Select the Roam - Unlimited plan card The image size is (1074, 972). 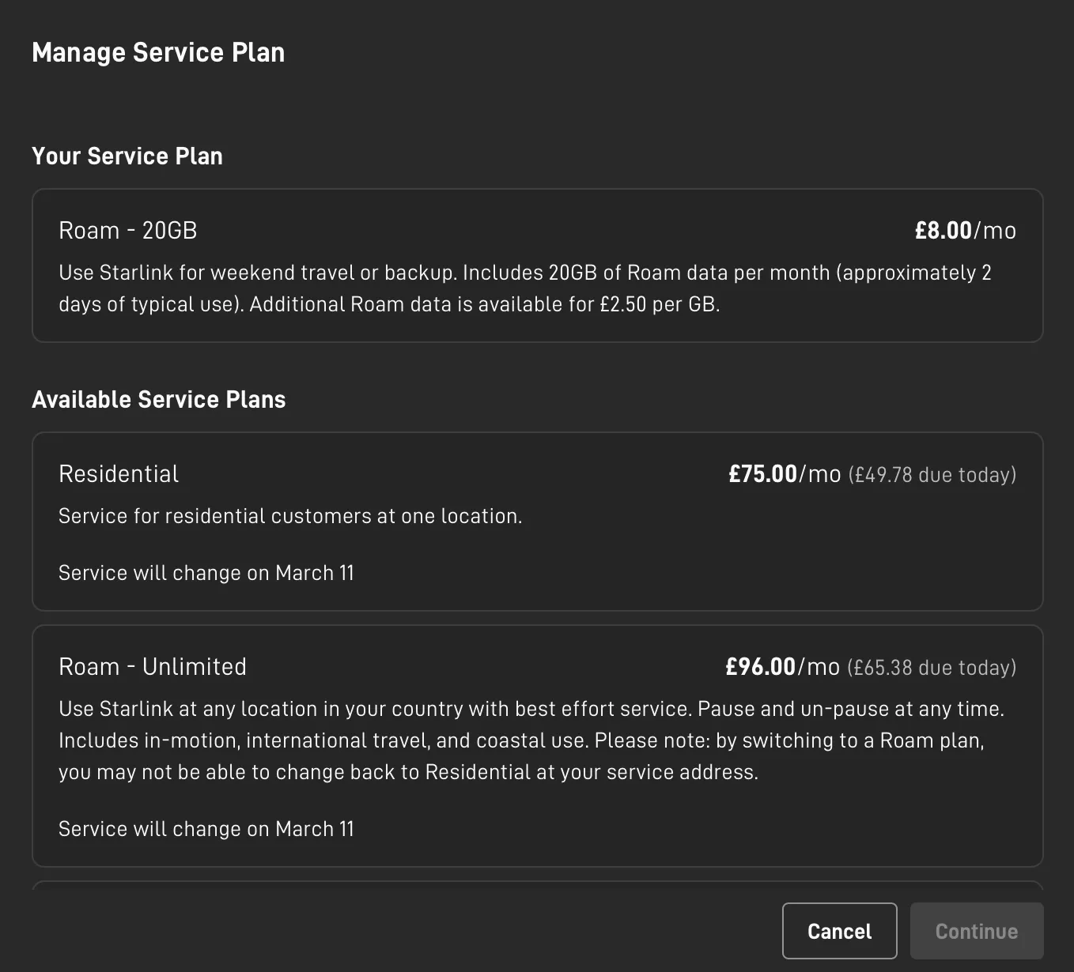pyautogui.click(x=538, y=746)
